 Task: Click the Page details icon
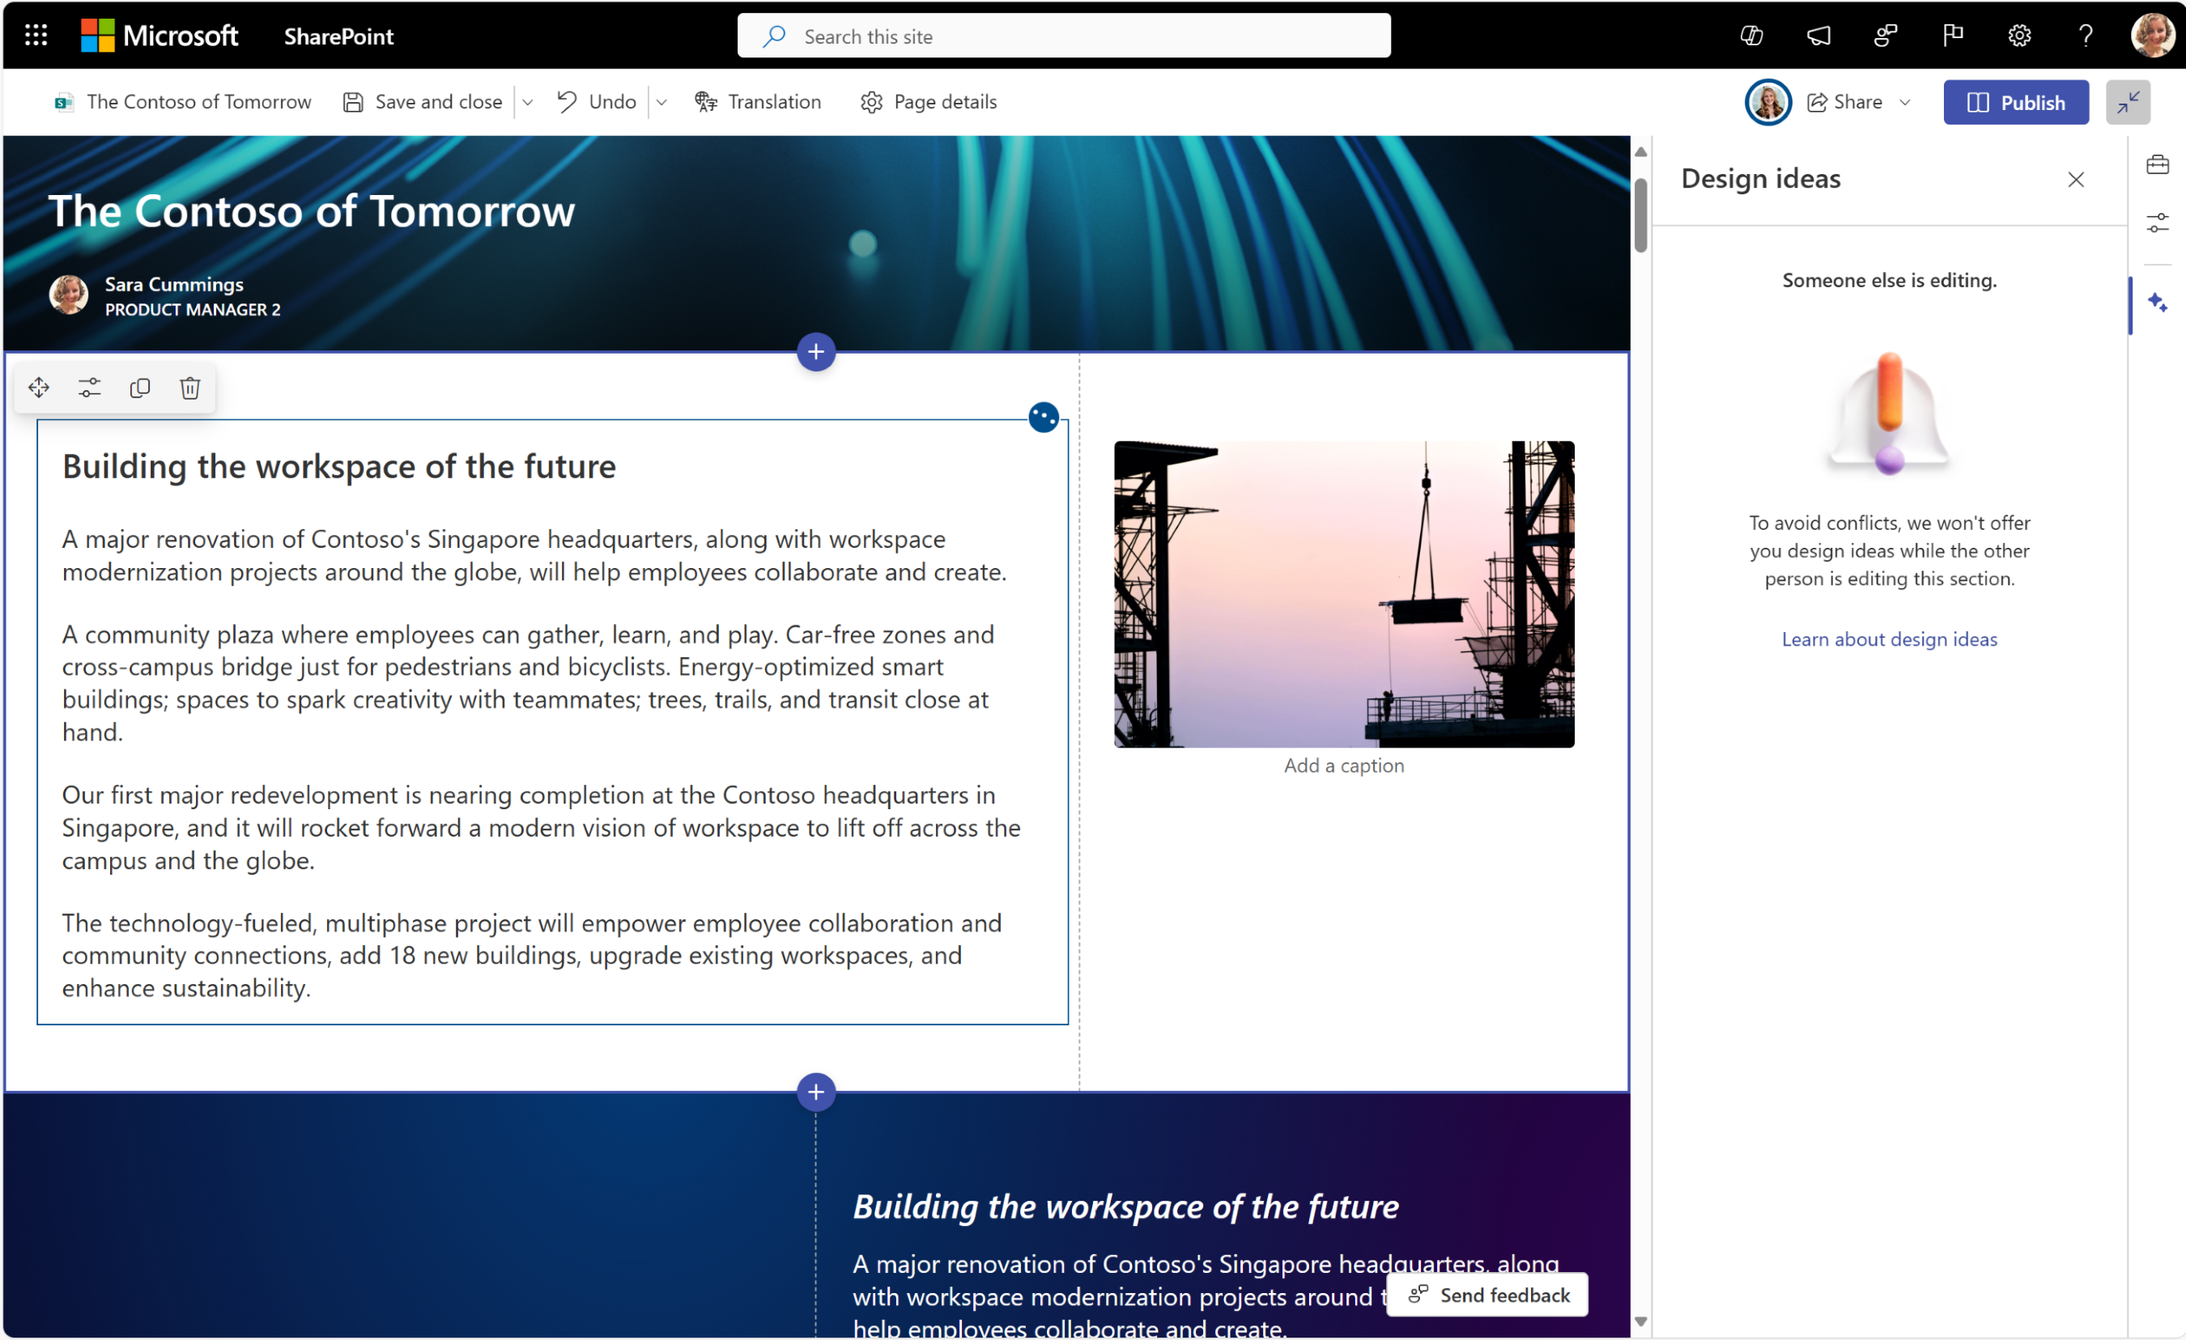871,101
